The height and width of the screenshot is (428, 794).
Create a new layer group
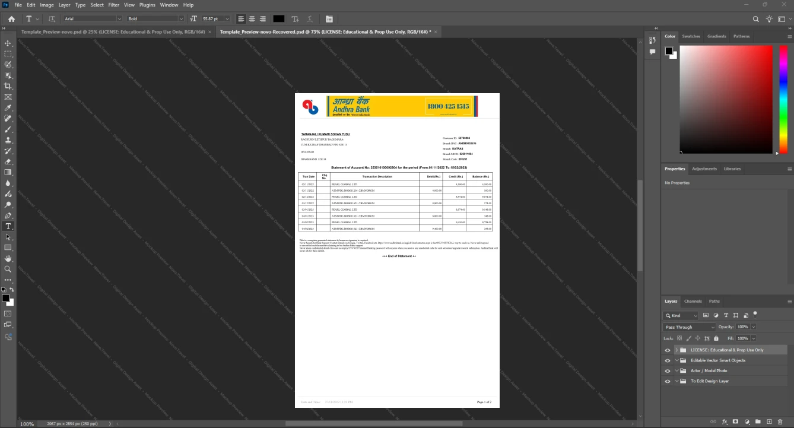758,421
